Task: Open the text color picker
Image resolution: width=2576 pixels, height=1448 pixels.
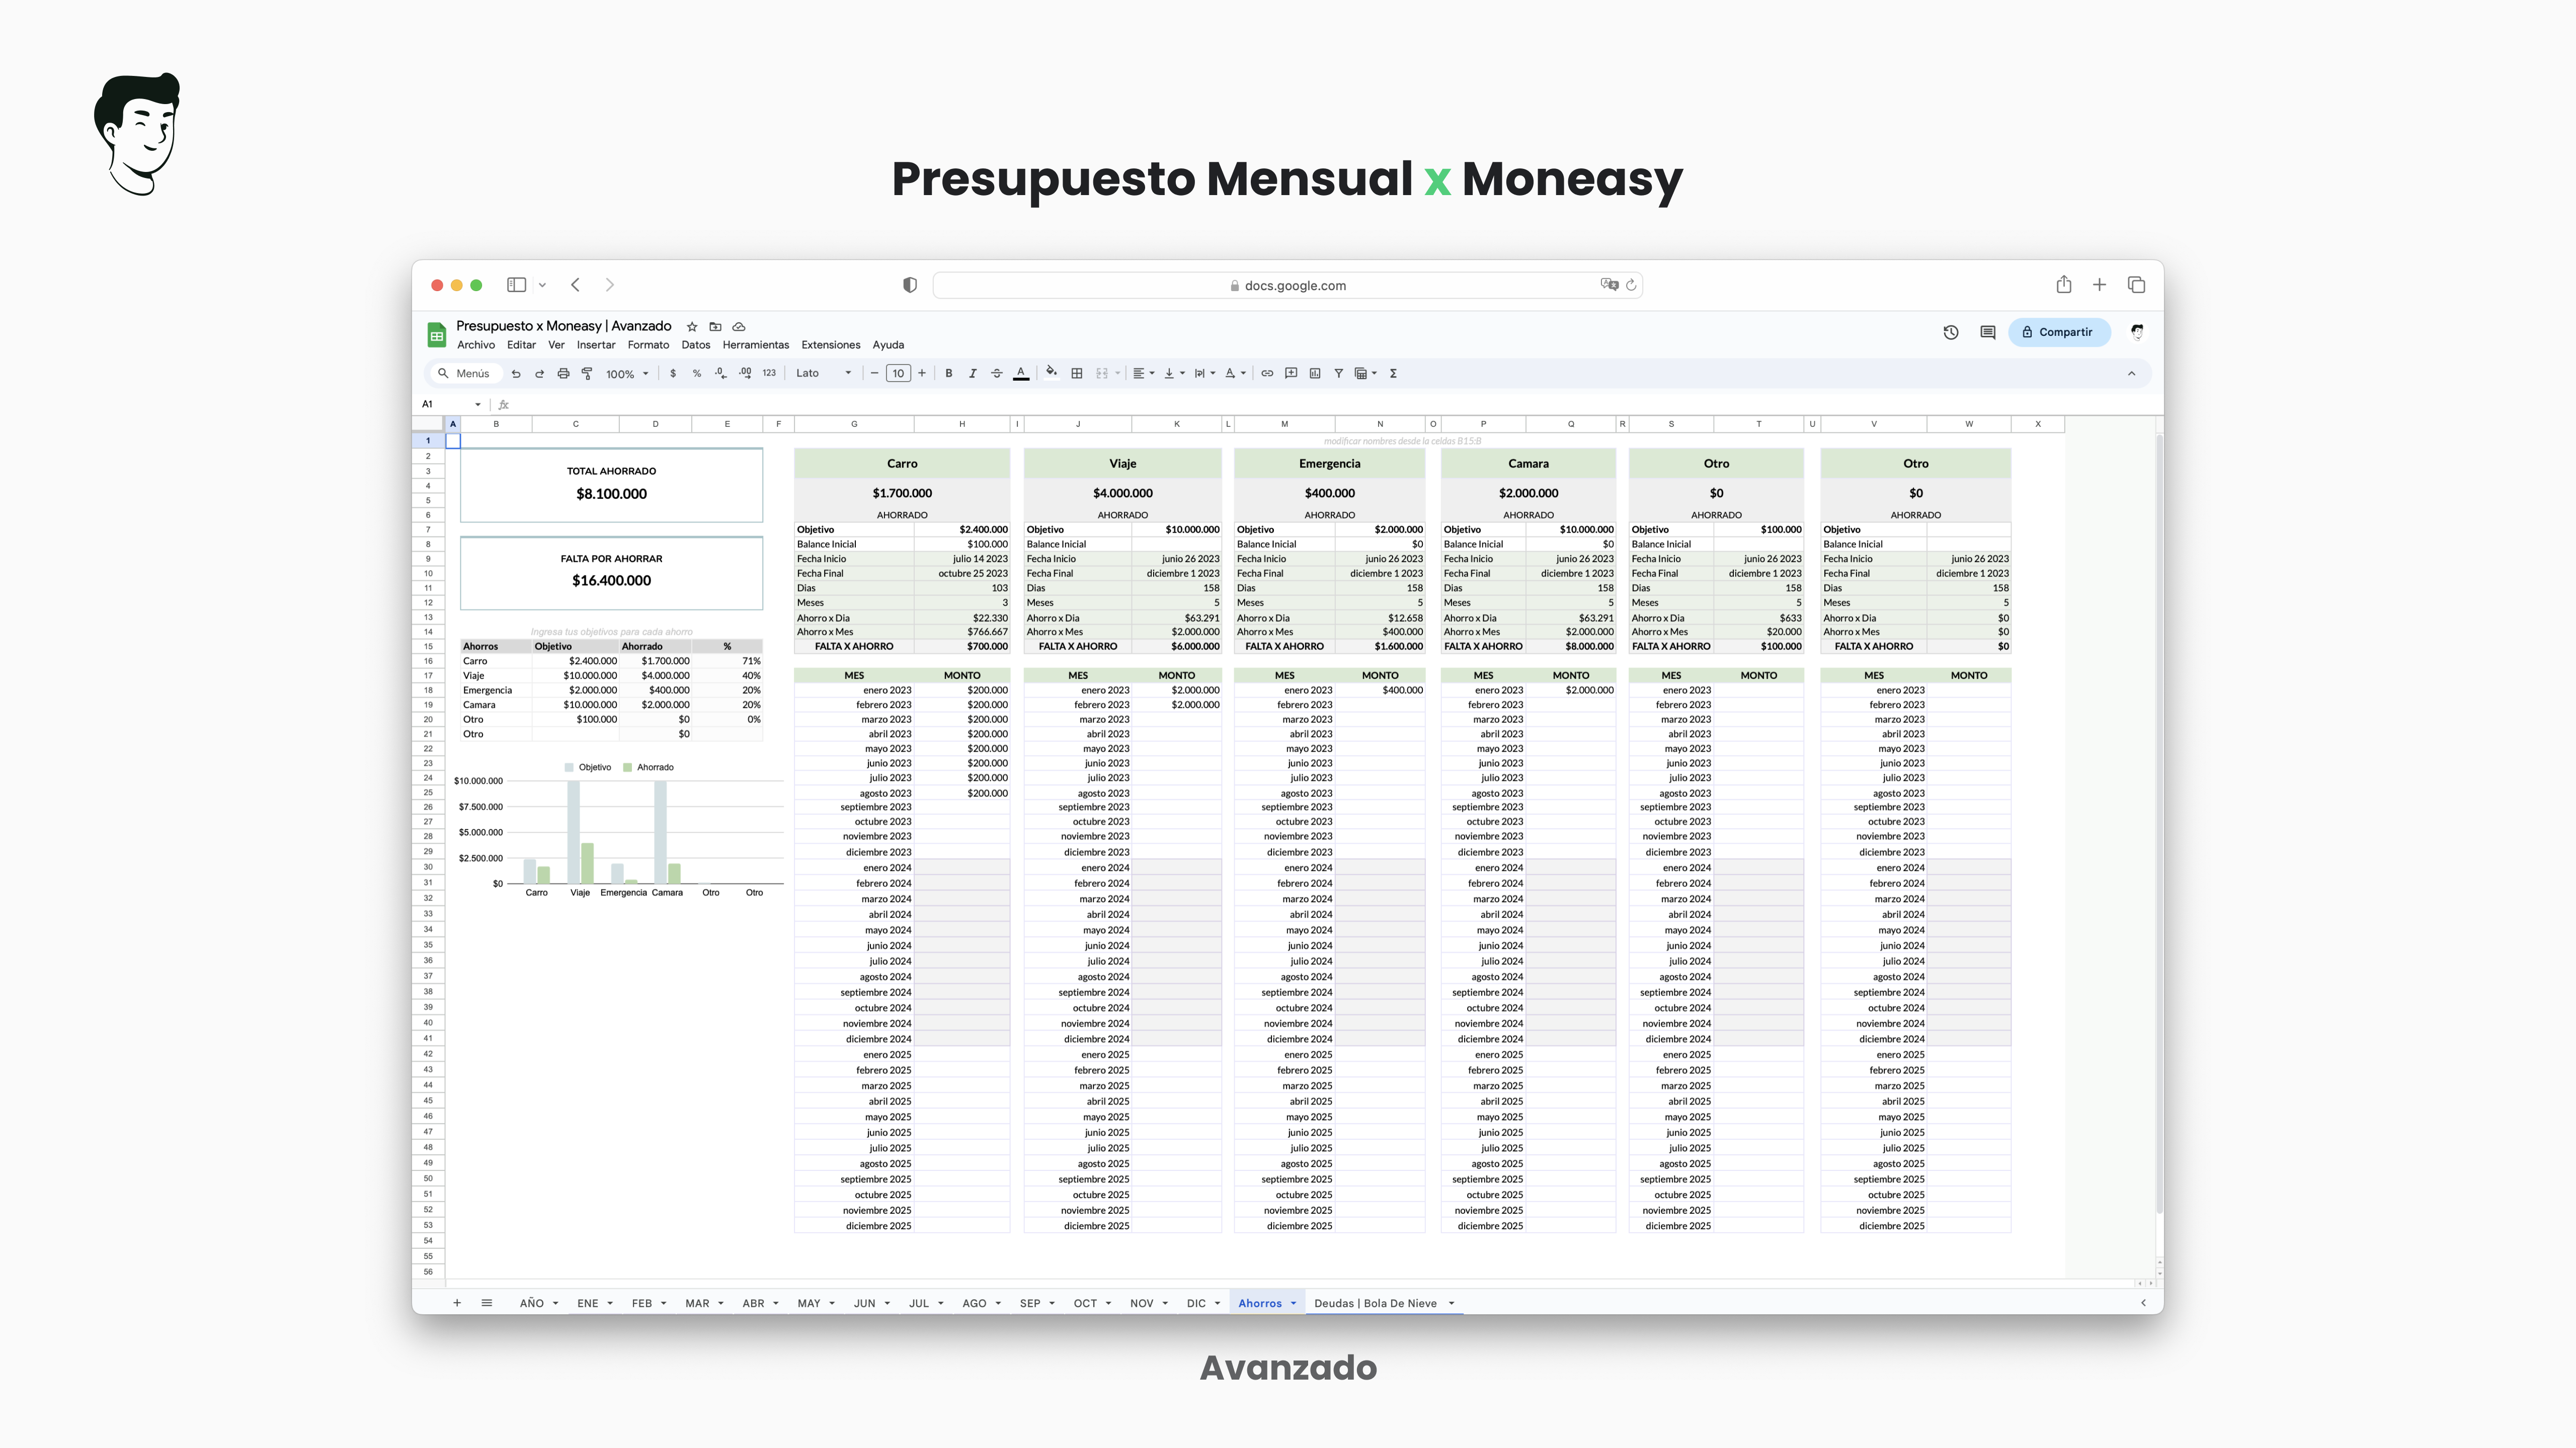Action: 1021,374
